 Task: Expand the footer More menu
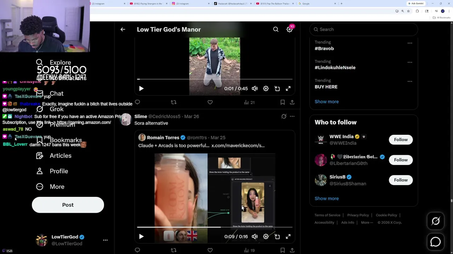[367, 223]
